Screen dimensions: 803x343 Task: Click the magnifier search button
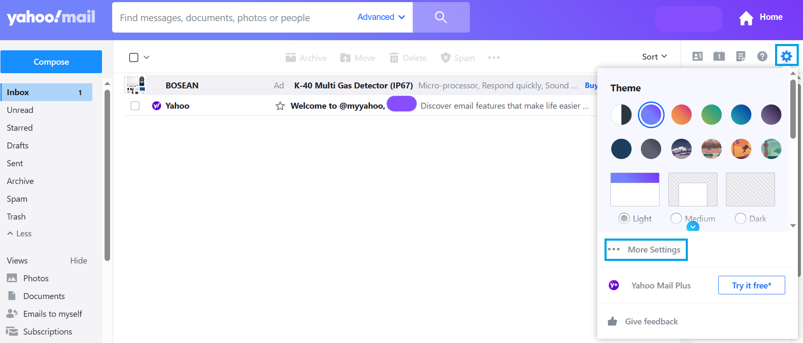[441, 17]
